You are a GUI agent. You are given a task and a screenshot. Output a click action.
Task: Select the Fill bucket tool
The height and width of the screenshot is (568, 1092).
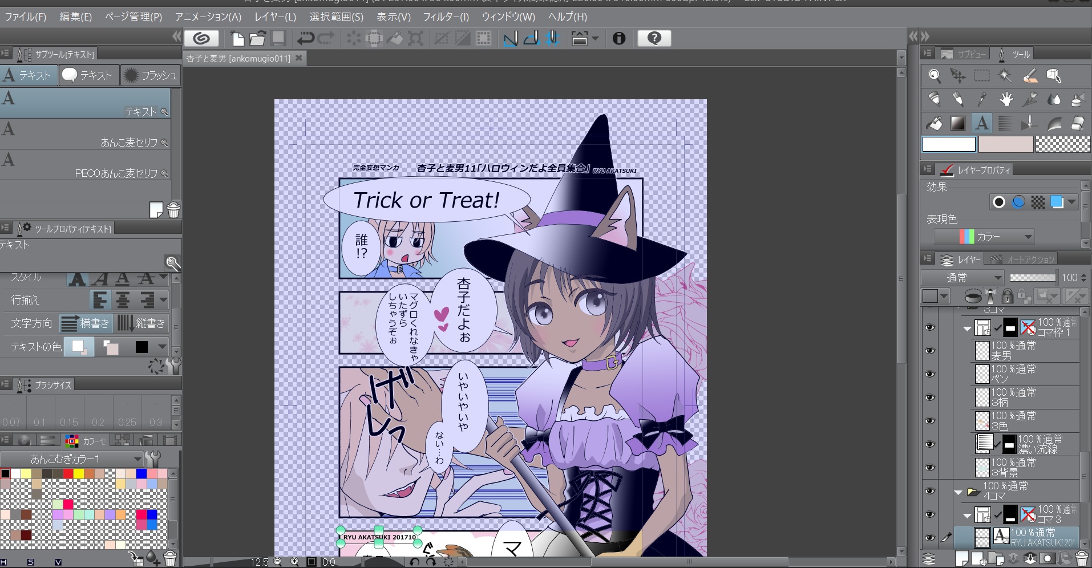(934, 123)
